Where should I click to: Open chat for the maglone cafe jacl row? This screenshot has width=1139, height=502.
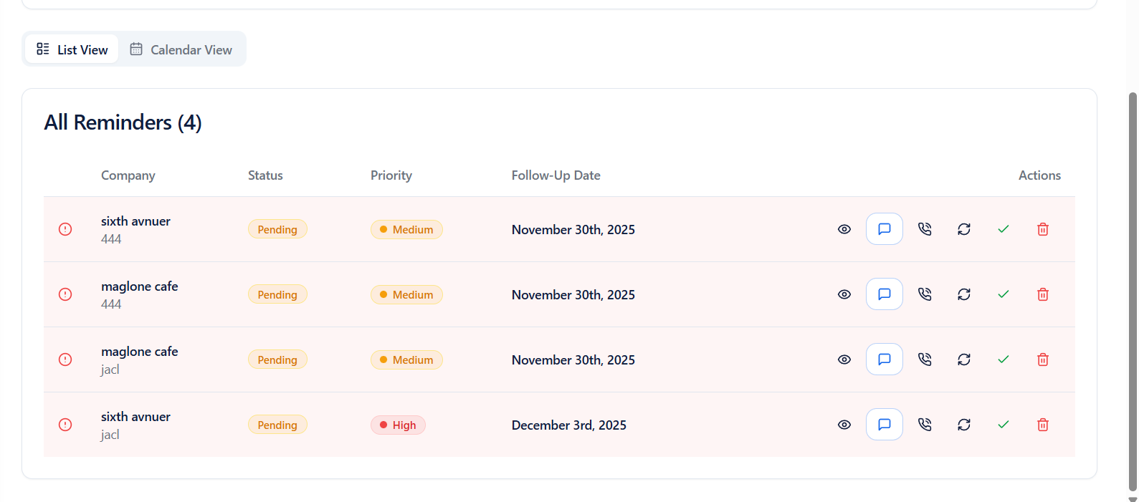pos(884,359)
